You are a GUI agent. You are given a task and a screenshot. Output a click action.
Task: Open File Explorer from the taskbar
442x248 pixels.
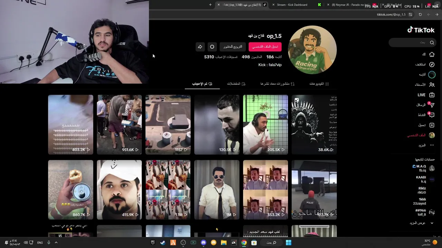point(224,243)
